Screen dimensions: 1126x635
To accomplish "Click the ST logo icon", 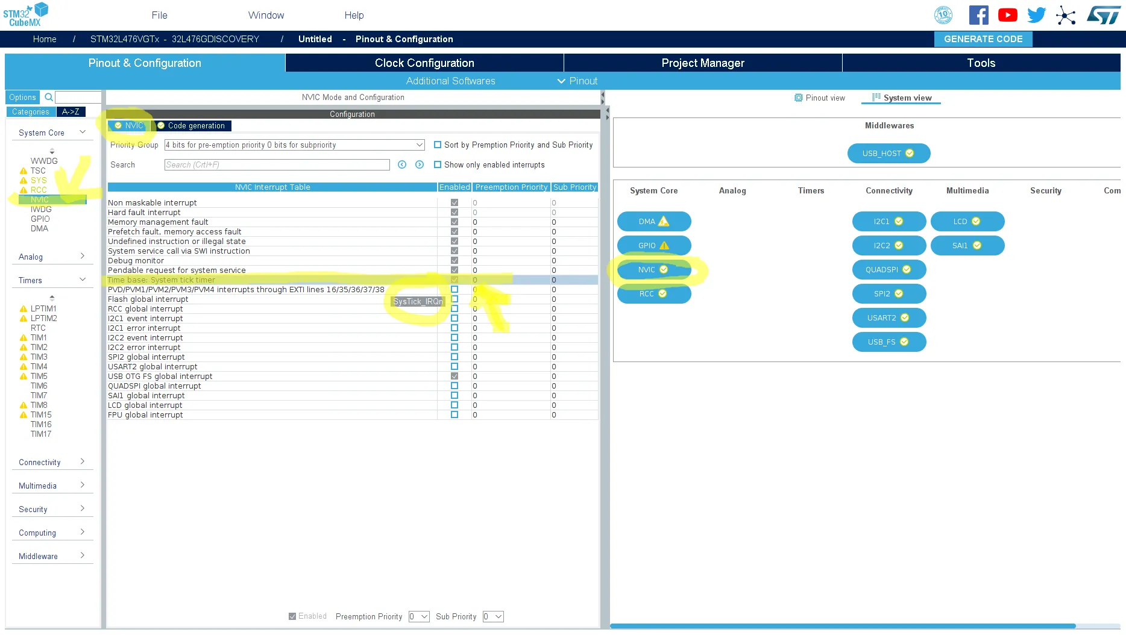I will coord(1103,15).
